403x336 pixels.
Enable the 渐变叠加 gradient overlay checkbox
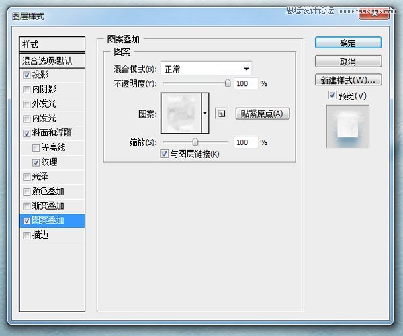click(x=27, y=206)
